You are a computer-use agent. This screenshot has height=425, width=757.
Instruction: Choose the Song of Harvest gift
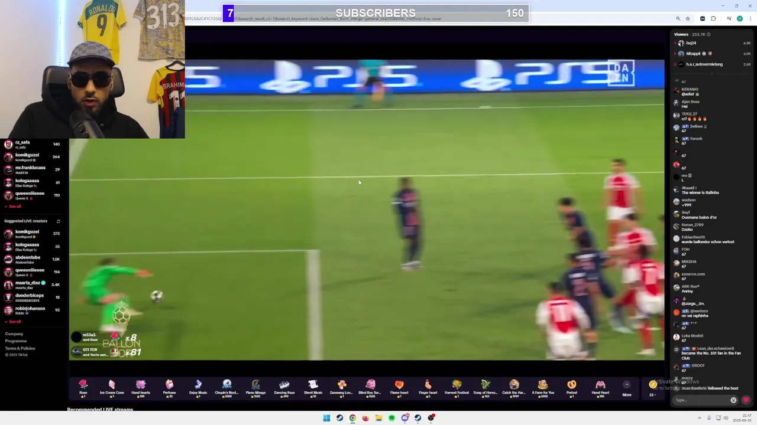pyautogui.click(x=485, y=387)
